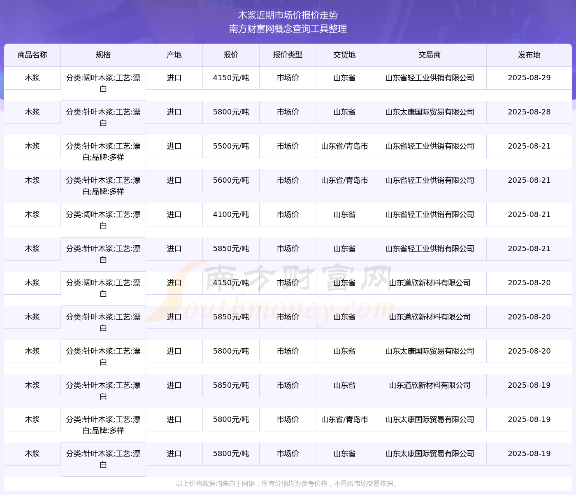
Task: Click the 报价 column header
Action: click(231, 55)
